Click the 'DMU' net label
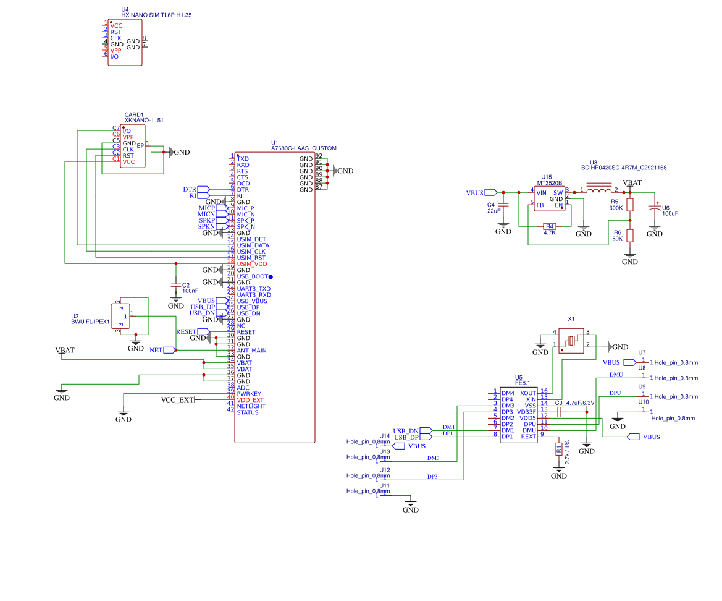This screenshot has height=601, width=722. pos(616,375)
